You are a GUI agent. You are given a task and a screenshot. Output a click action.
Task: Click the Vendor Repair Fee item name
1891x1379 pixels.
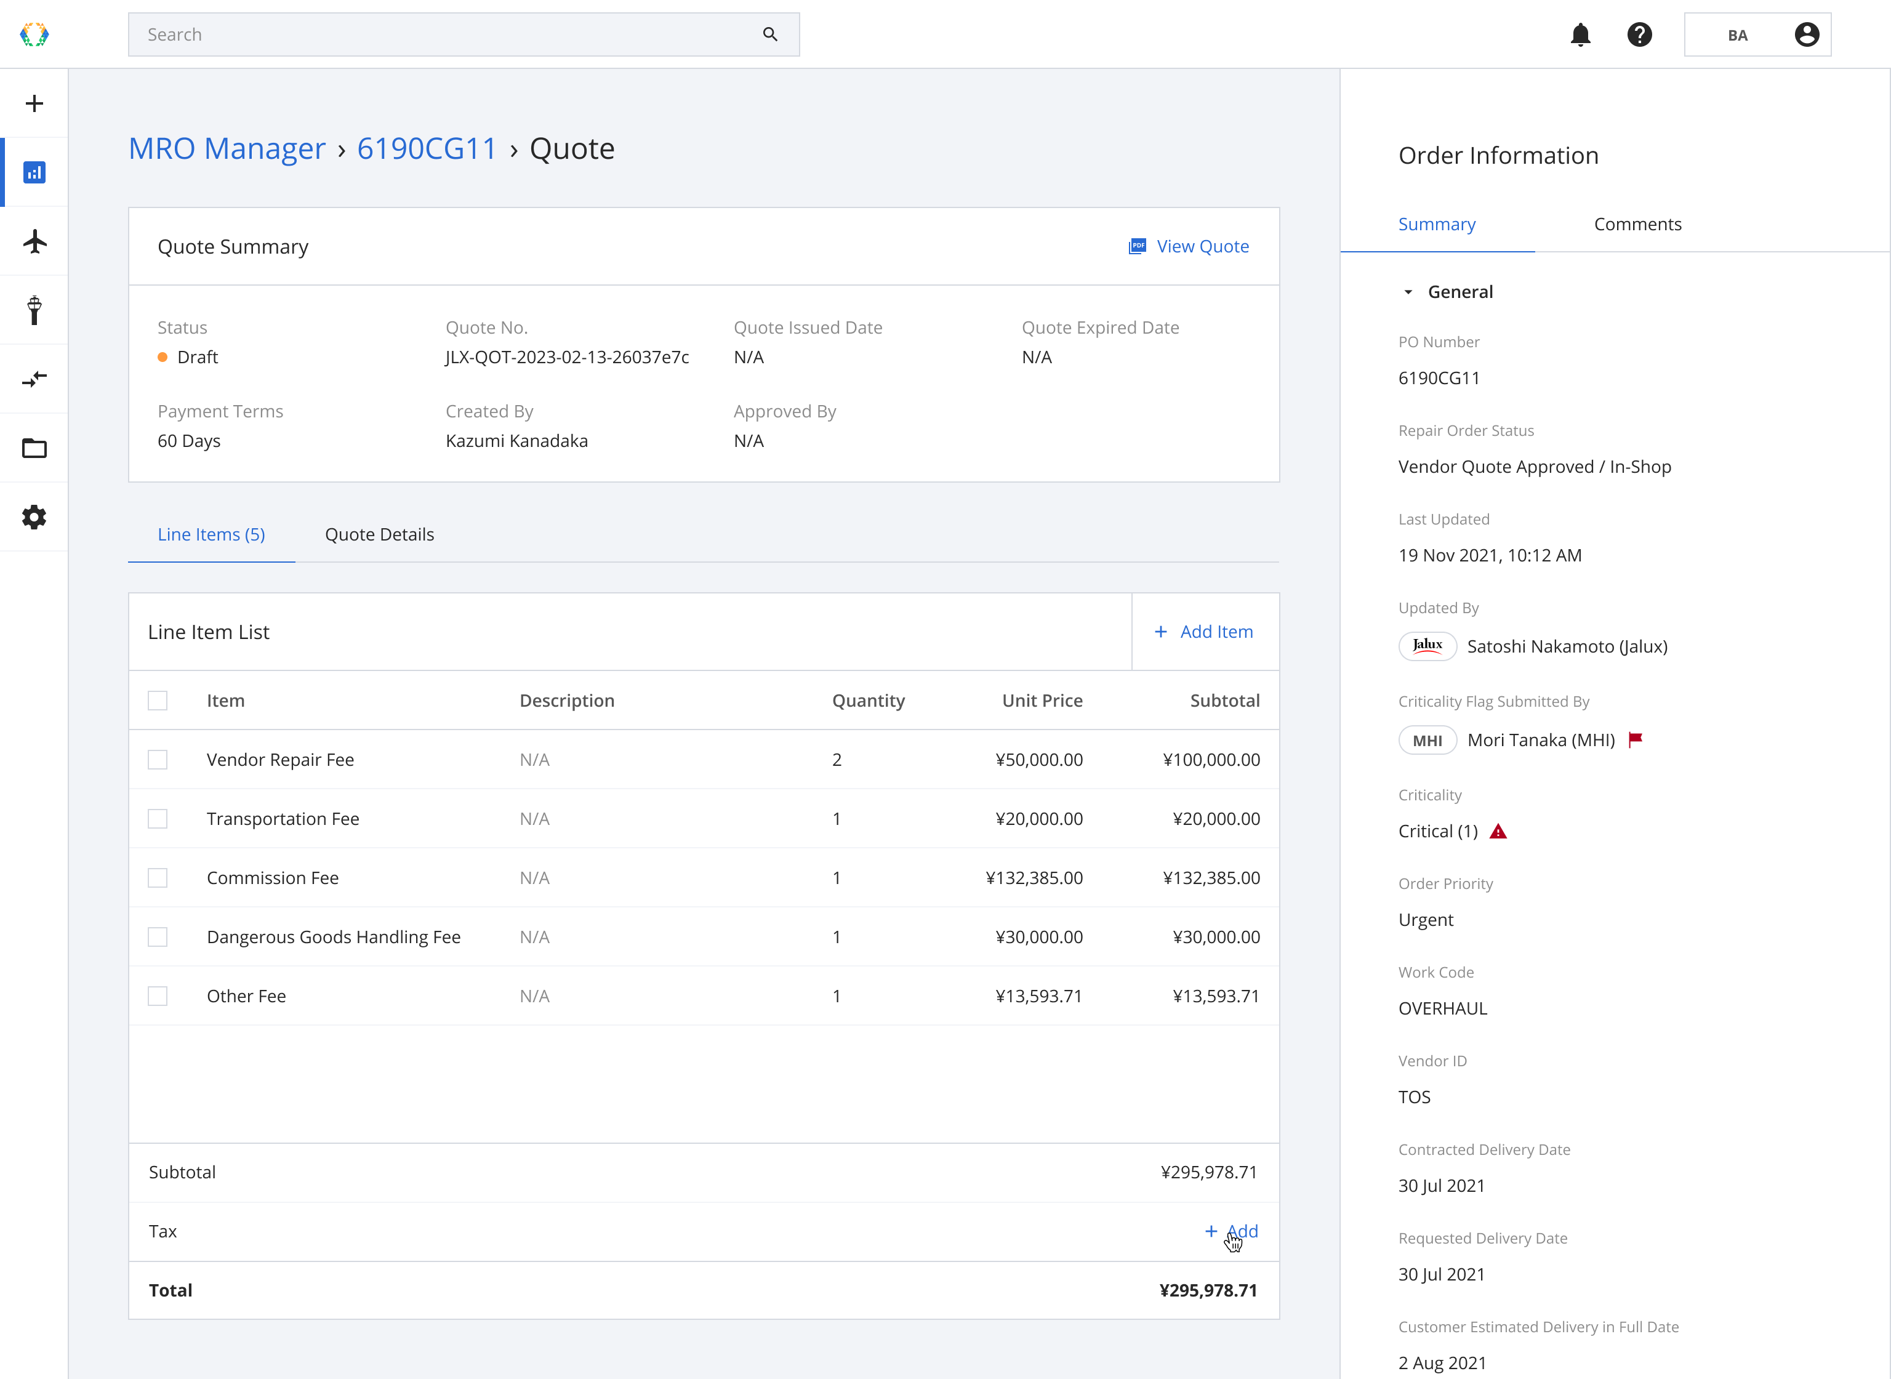(x=281, y=760)
